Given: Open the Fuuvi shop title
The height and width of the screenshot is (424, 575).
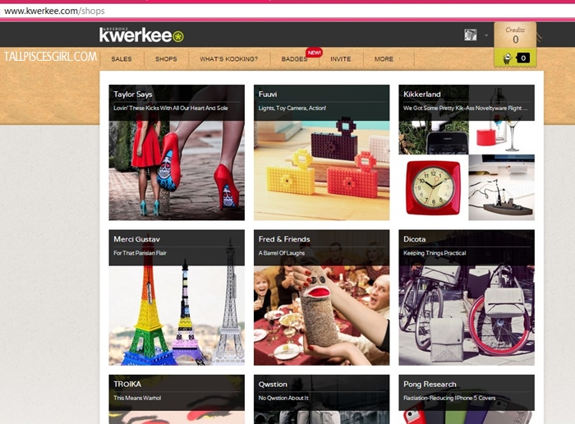Looking at the screenshot, I should [268, 94].
